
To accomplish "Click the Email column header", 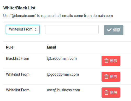I will pyautogui.click(x=51, y=47).
